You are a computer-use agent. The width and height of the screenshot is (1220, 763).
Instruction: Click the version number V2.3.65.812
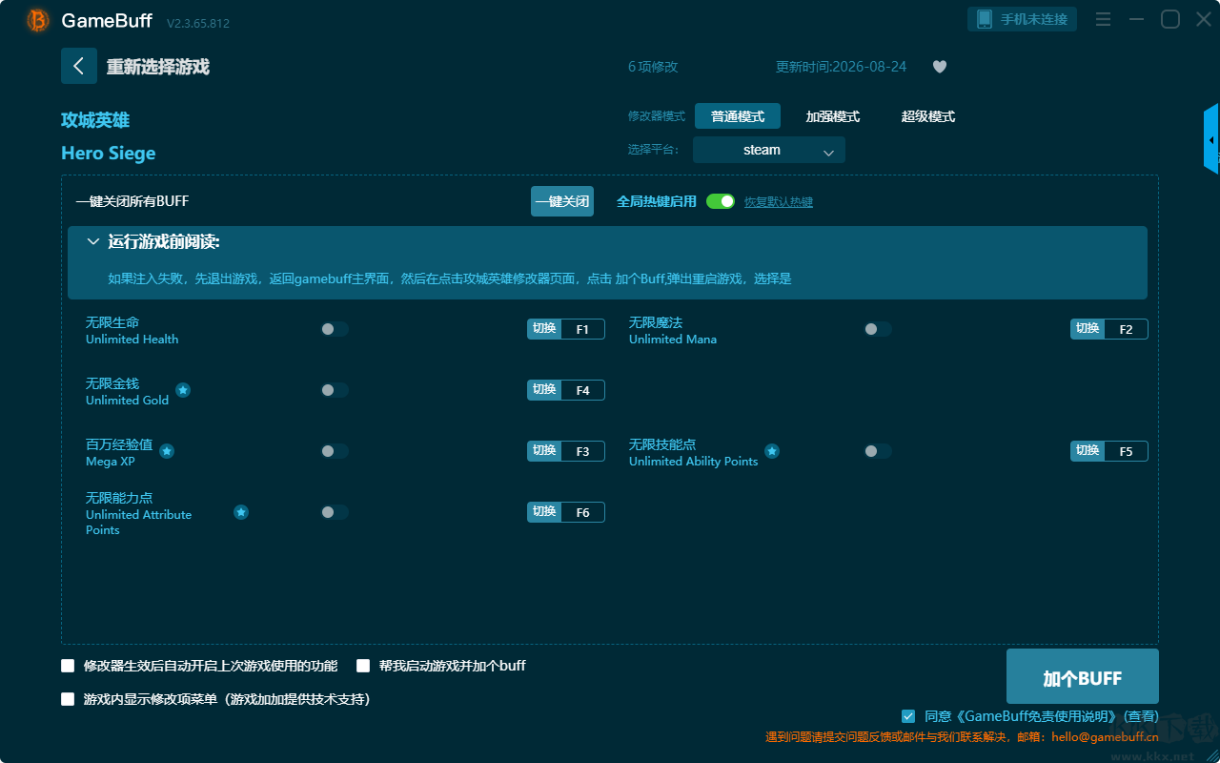(198, 23)
